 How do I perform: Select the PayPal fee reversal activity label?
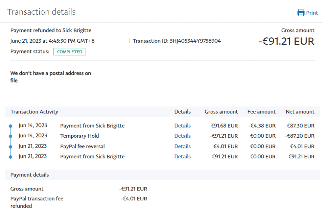(82, 146)
